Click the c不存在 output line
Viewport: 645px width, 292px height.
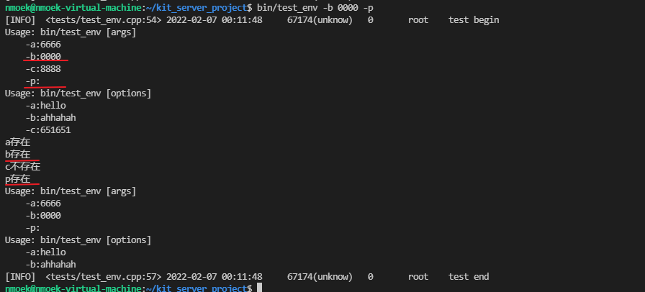[22, 167]
